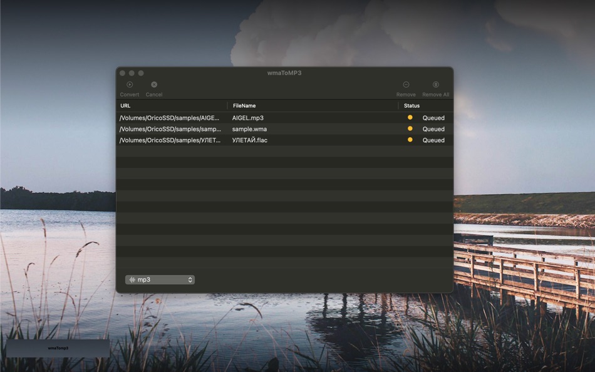Click Queued status of AIGEL.mp3 row
Image resolution: width=595 pixels, height=372 pixels.
(x=433, y=118)
